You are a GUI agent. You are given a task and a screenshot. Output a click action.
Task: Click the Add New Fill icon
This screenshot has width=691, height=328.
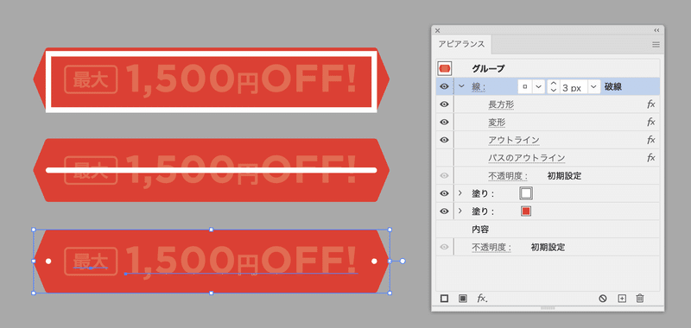click(x=462, y=299)
